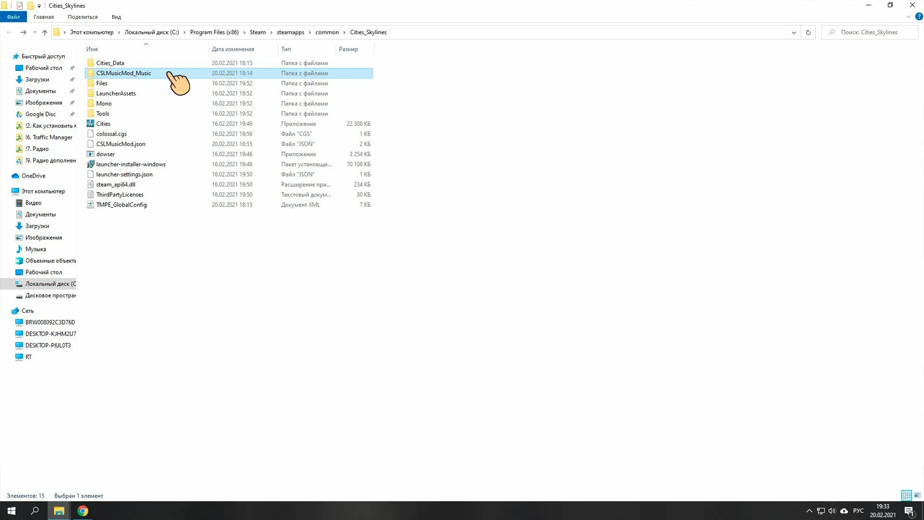Viewport: 924px width, 520px height.
Task: Expand the address bar history dropdown
Action: click(x=794, y=32)
